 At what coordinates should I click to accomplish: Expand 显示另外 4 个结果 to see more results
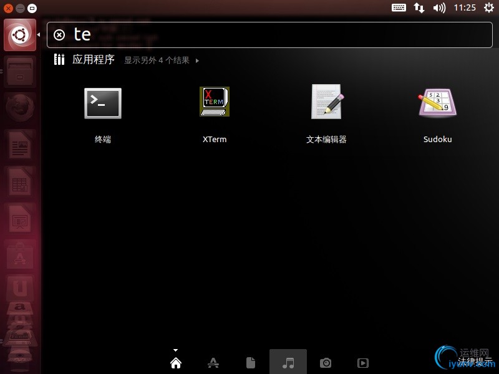[162, 60]
